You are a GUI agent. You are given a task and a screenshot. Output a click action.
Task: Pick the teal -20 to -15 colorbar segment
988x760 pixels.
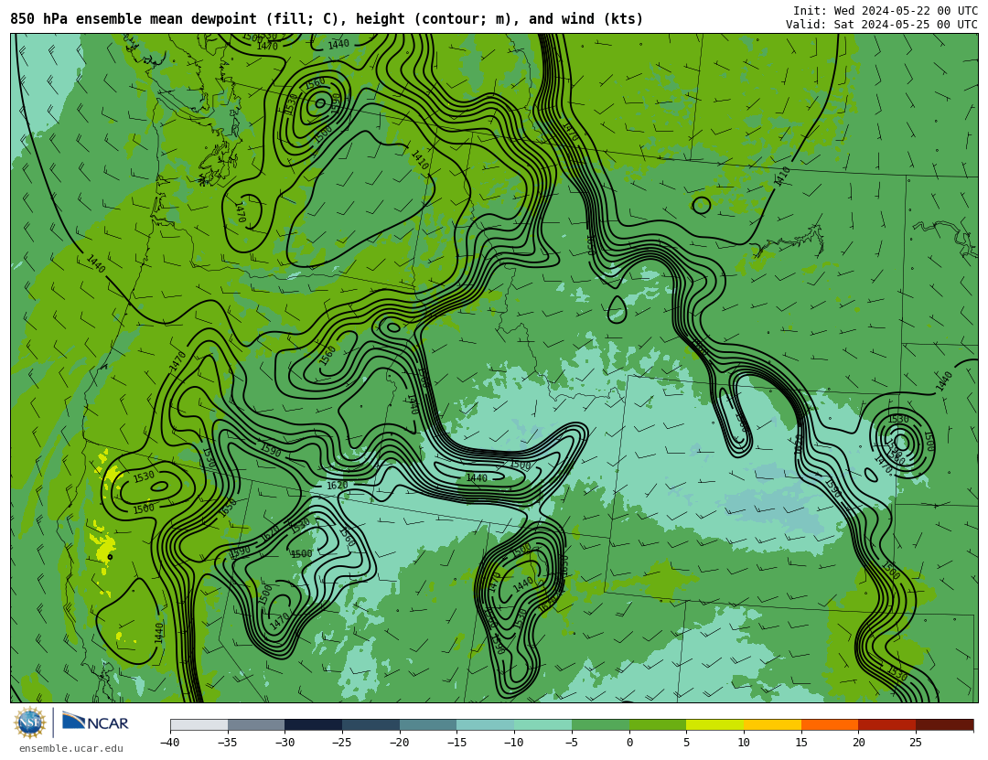point(428,724)
